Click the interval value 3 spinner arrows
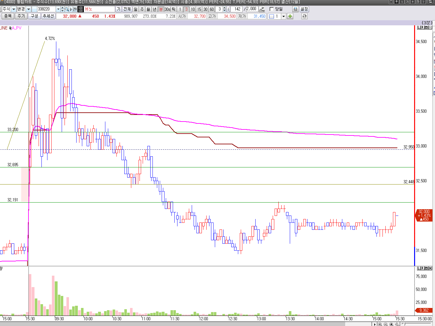The height and width of the screenshot is (326, 435). pos(224,9)
